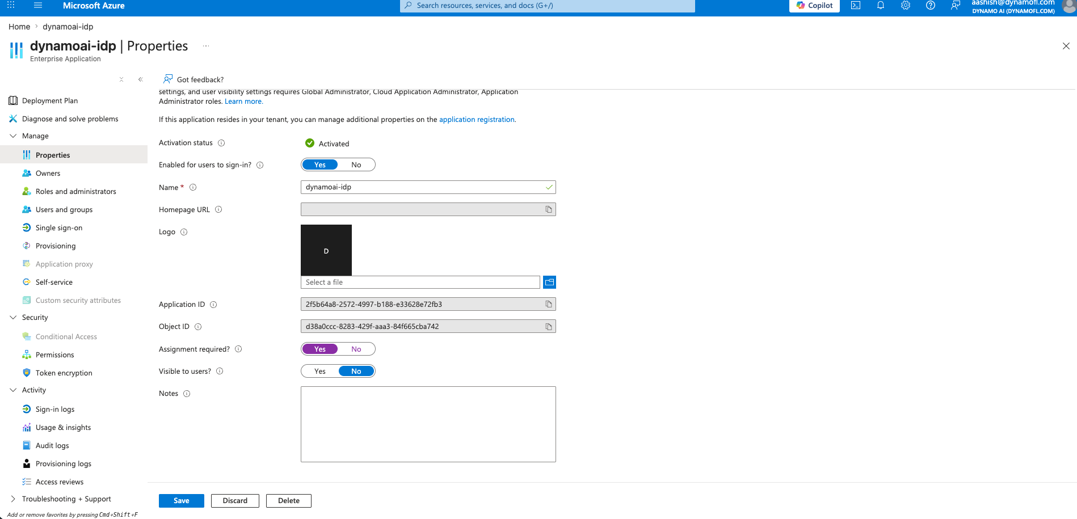Set Enabled for users to sign-in to No

click(x=356, y=165)
